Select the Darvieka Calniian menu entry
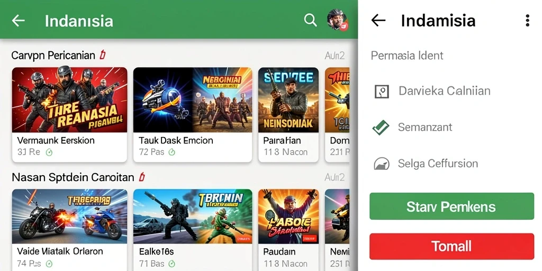 coord(444,91)
